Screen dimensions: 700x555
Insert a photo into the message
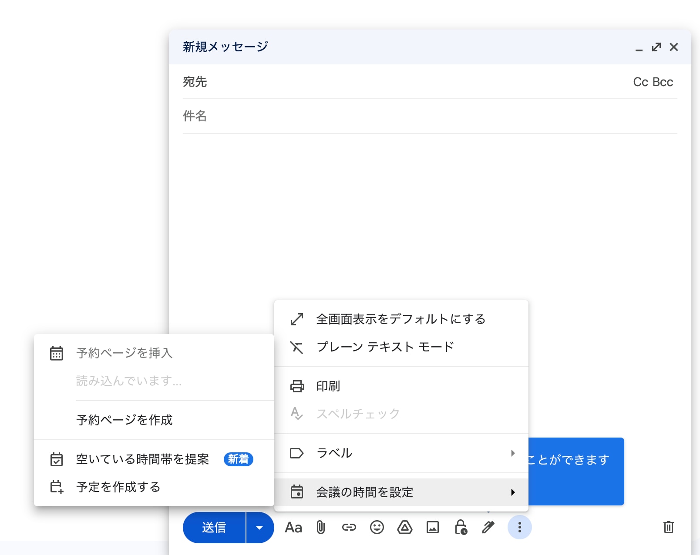(433, 528)
